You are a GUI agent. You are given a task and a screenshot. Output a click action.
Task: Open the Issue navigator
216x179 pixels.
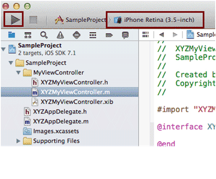point(60,35)
